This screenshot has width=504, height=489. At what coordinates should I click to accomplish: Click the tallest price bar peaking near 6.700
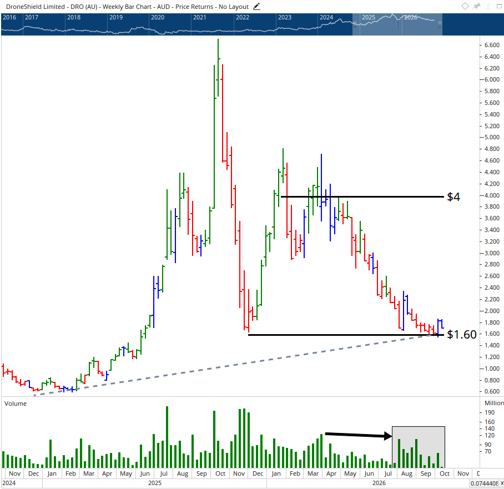pyautogui.click(x=218, y=68)
